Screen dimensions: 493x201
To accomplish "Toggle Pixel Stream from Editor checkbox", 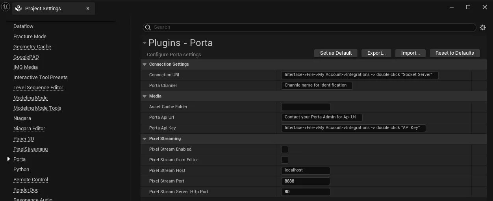I will tap(285, 160).
